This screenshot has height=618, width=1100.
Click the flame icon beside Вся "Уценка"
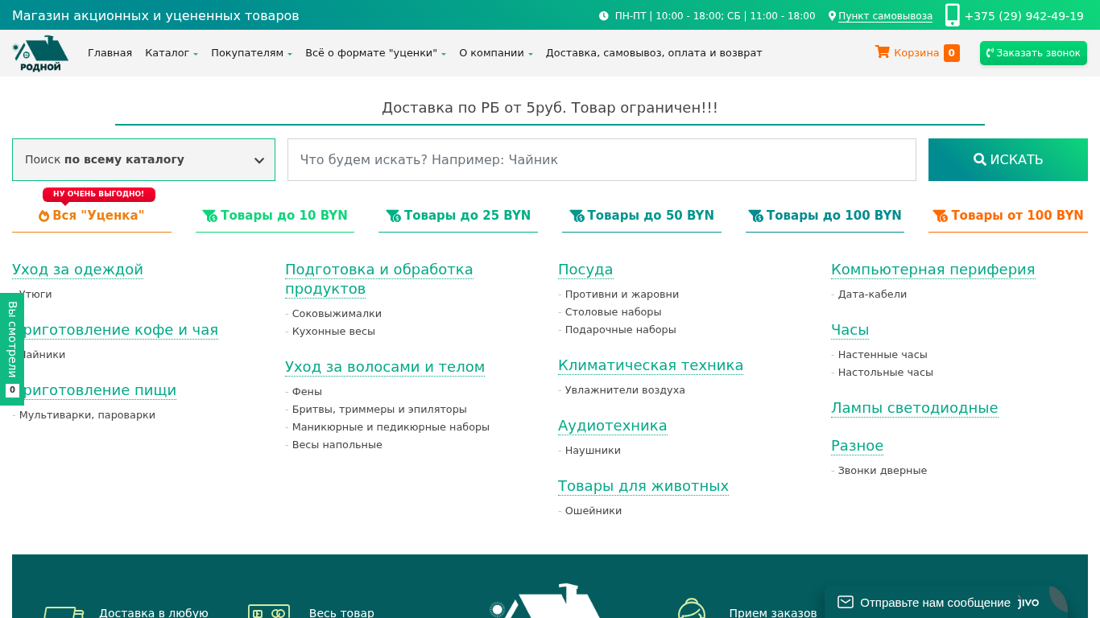coord(44,216)
